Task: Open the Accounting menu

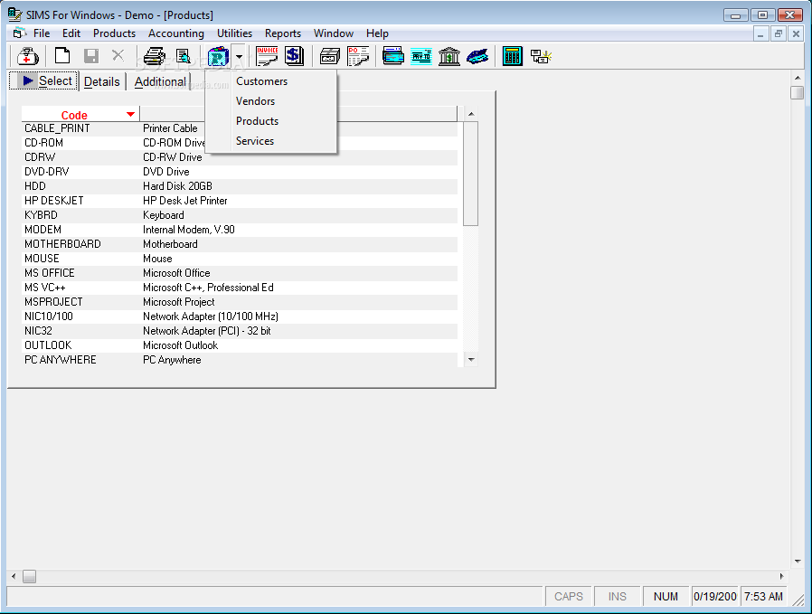Action: click(176, 33)
